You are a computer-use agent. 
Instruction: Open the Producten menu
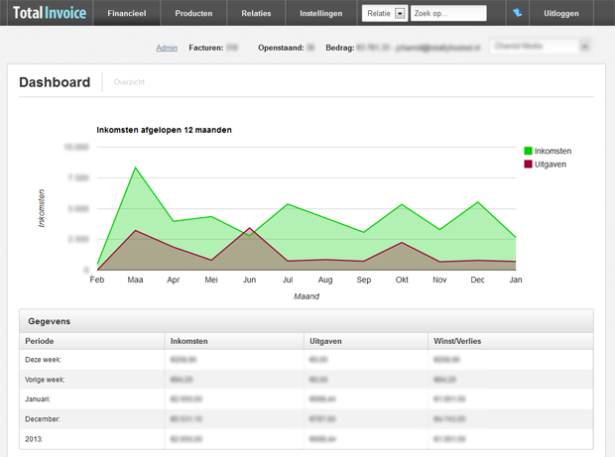(x=193, y=13)
